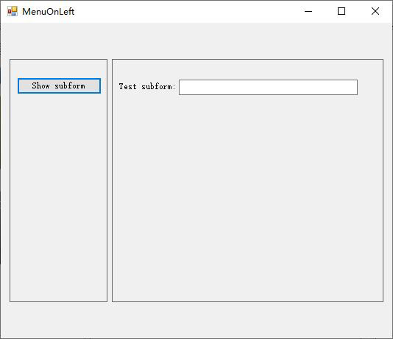Screen dimensions: 393x339
Task: Maximize the MenuOnLeft window
Action: [x=341, y=11]
